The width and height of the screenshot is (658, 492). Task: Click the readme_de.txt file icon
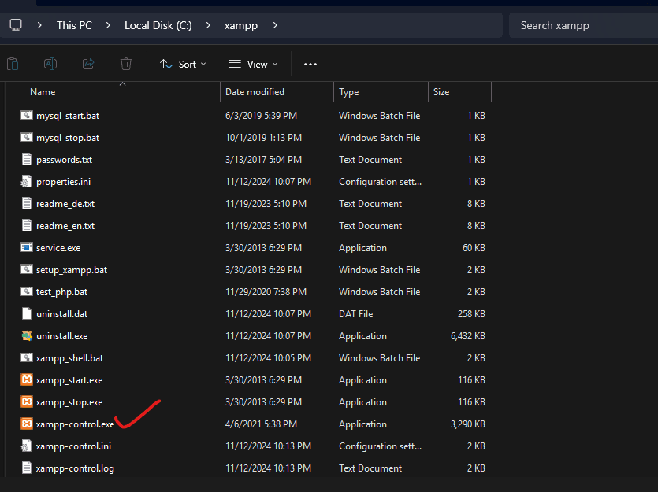[x=27, y=204]
